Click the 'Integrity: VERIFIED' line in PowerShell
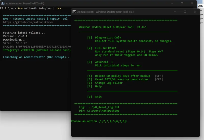Image resolution: width=204 pixels, height=140 pixels. [x=37, y=50]
